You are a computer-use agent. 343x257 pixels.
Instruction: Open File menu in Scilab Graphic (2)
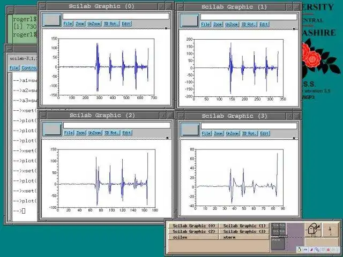[x=69, y=133]
